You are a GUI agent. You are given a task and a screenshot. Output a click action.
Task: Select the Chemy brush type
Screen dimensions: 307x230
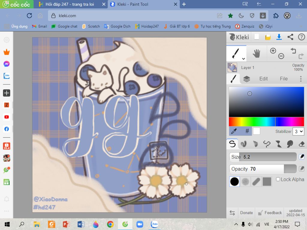[279, 144]
